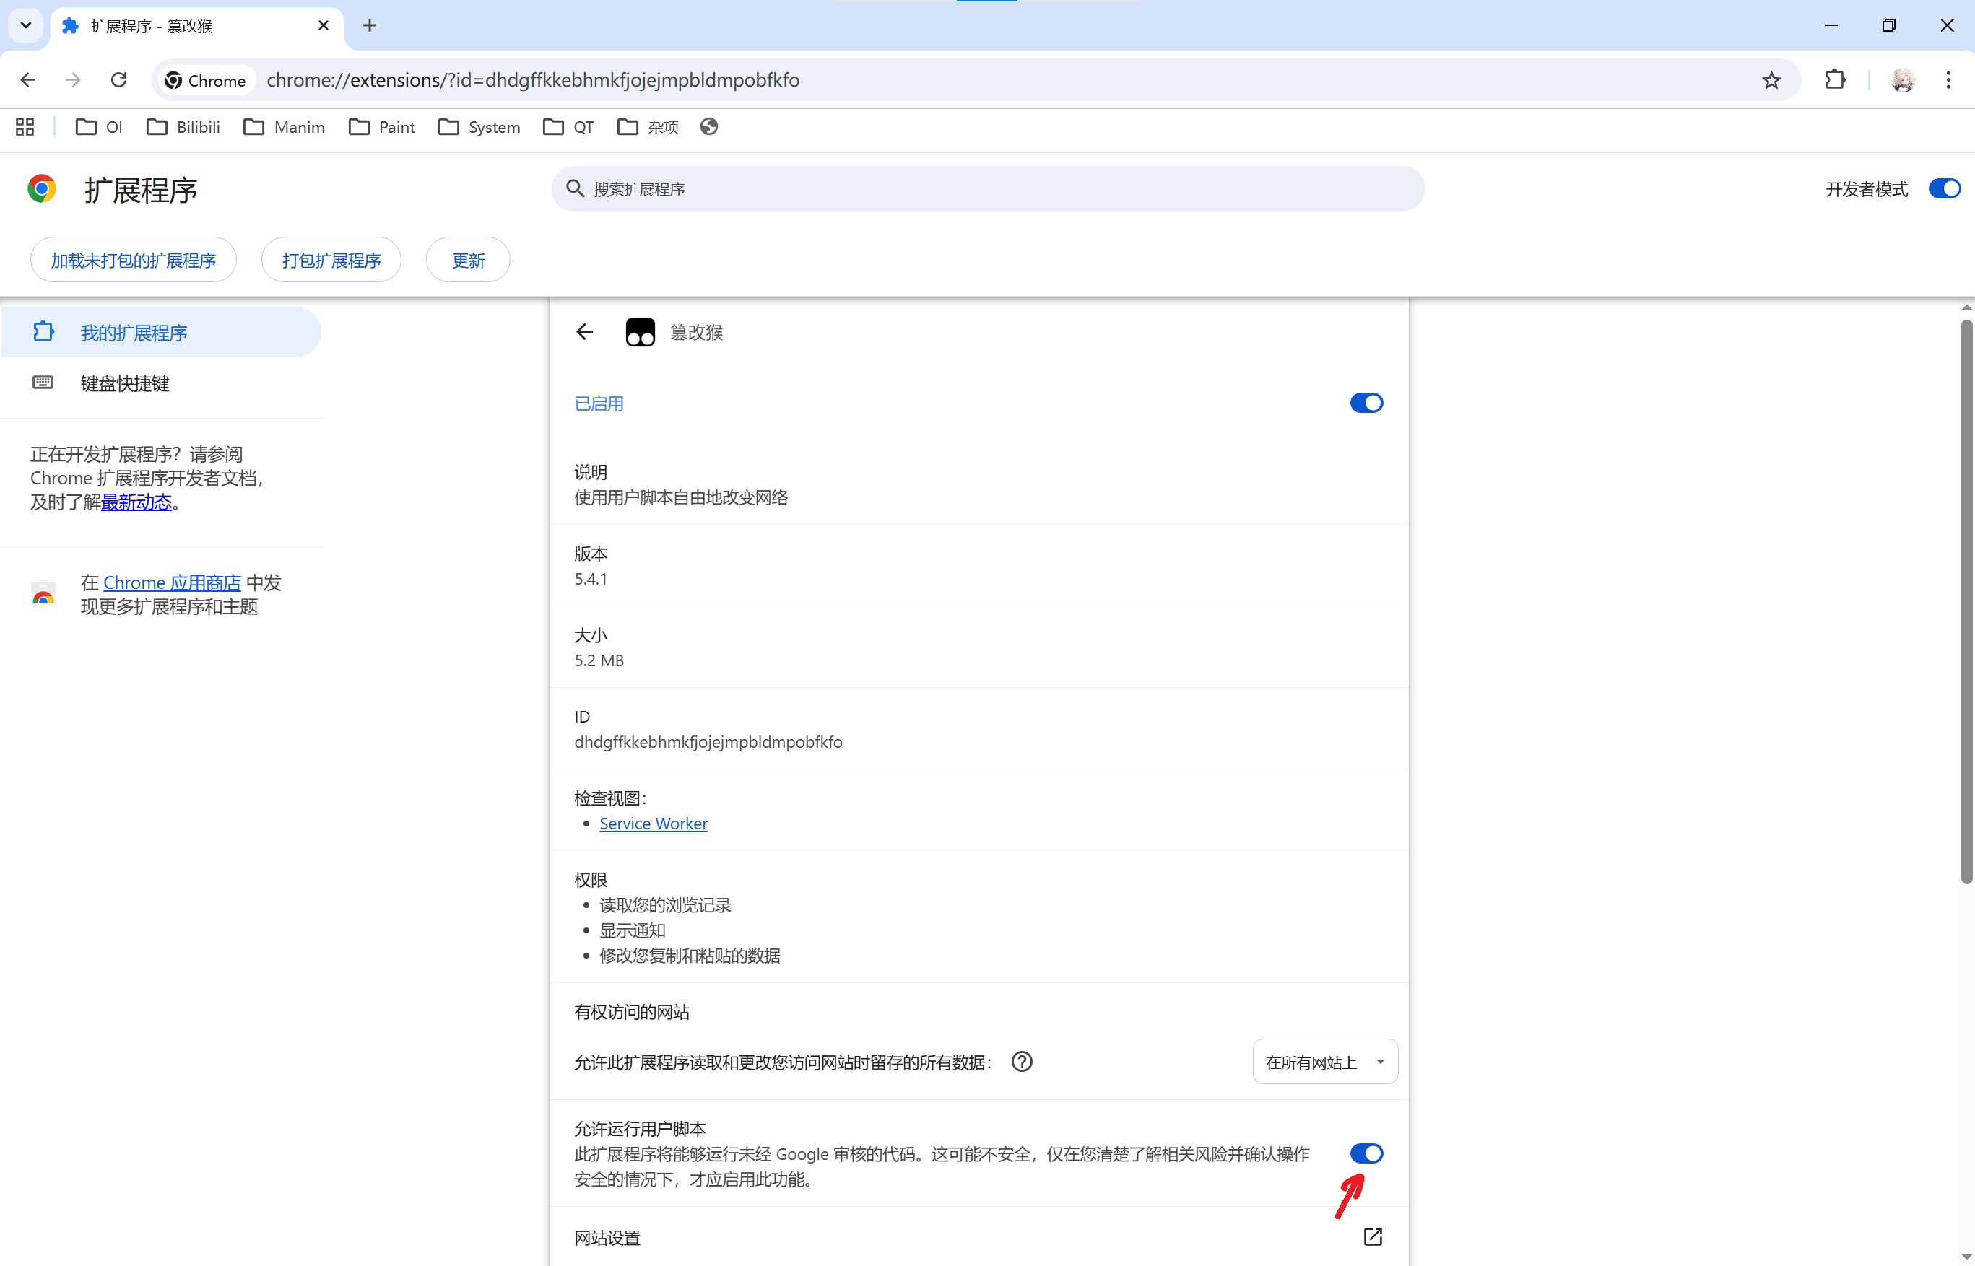Click the 修改您复制和粘贴的数据 permission entry
This screenshot has height=1266, width=1975.
coord(690,955)
